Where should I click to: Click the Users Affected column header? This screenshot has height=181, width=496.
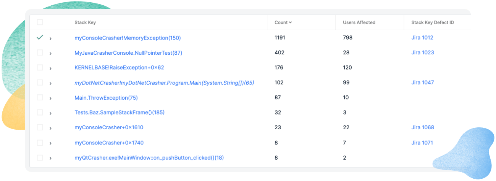click(x=359, y=22)
